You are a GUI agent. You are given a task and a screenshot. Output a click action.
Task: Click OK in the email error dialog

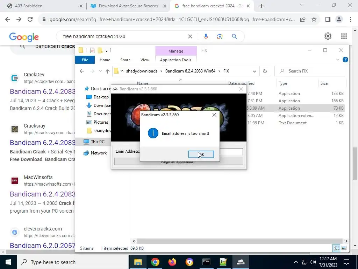[201, 154]
